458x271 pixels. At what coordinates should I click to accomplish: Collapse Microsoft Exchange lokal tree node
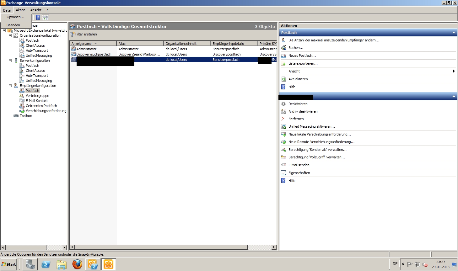click(x=4, y=30)
